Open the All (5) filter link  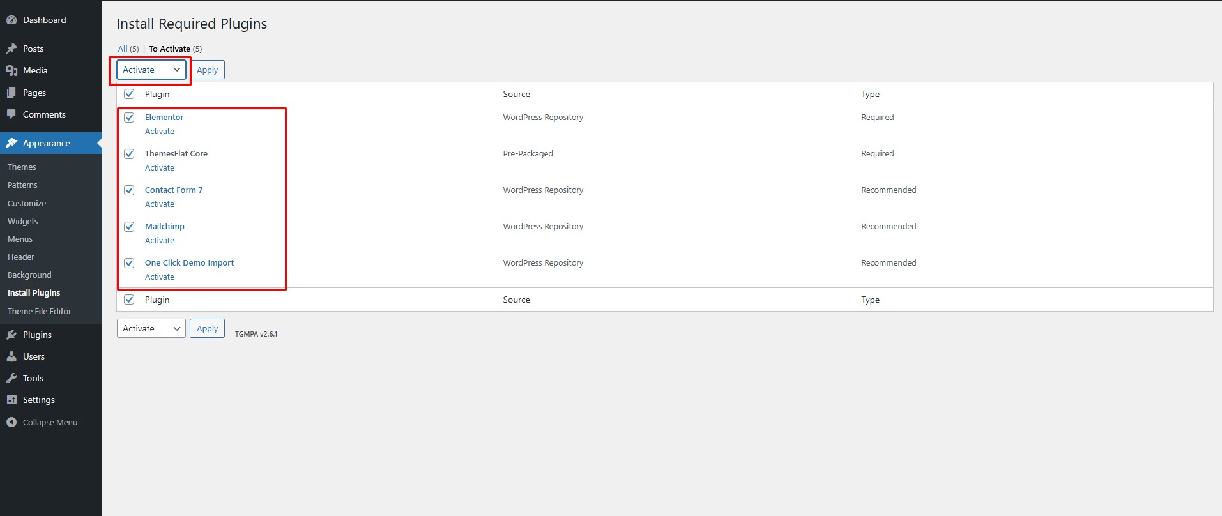[128, 49]
